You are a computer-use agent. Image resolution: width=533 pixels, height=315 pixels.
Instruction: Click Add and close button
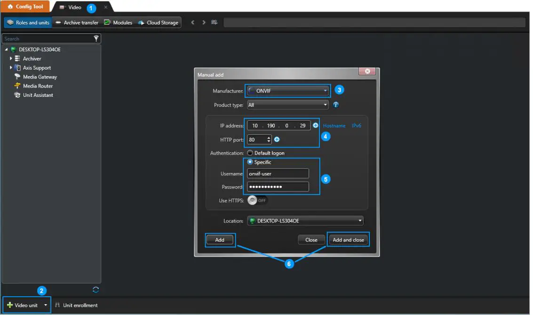click(x=348, y=240)
